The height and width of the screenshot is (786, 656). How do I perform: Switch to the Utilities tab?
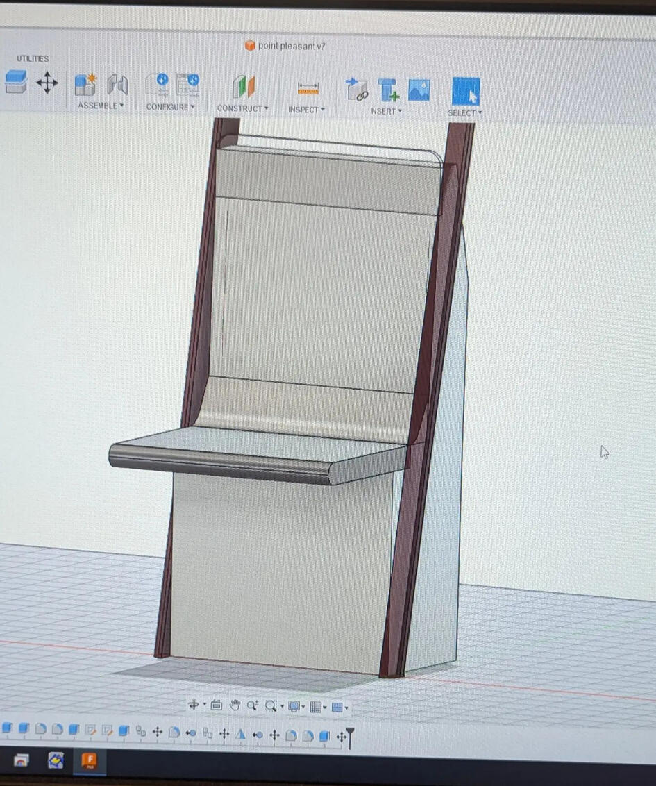33,59
